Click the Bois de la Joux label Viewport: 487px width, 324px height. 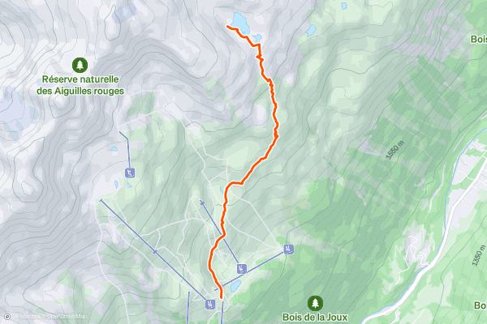315,318
